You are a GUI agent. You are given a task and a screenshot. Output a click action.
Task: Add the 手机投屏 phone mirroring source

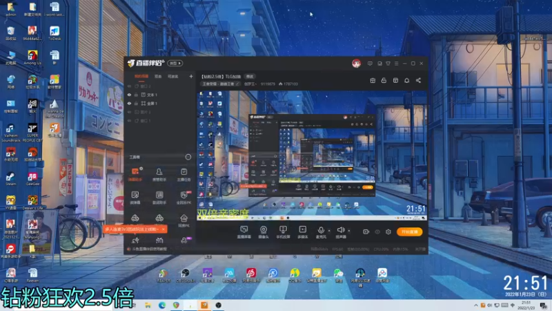283,232
